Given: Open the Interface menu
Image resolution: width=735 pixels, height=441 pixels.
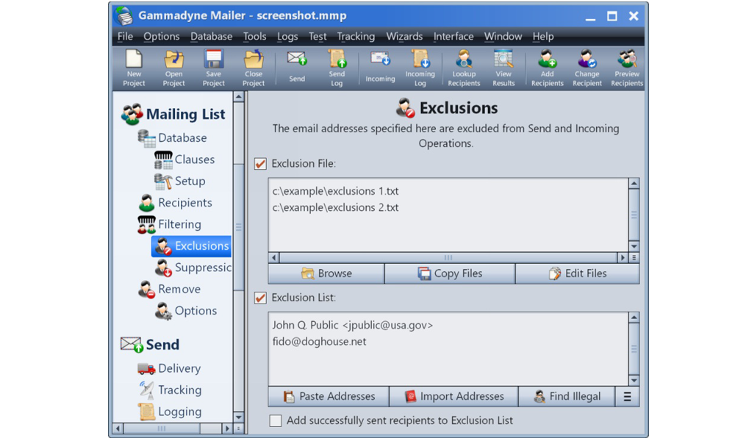Looking at the screenshot, I should coord(453,36).
